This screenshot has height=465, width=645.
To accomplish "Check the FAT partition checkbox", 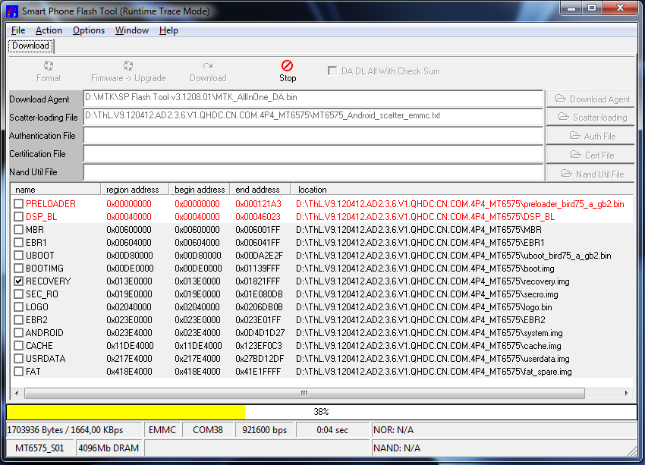I will (18, 372).
